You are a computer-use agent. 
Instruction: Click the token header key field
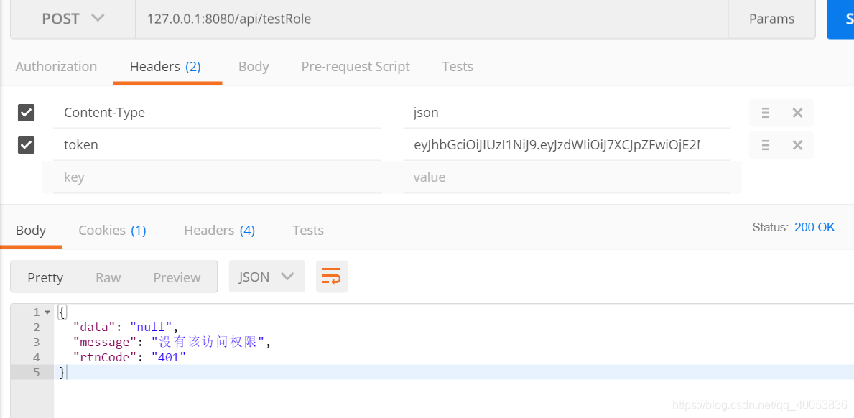click(x=218, y=145)
